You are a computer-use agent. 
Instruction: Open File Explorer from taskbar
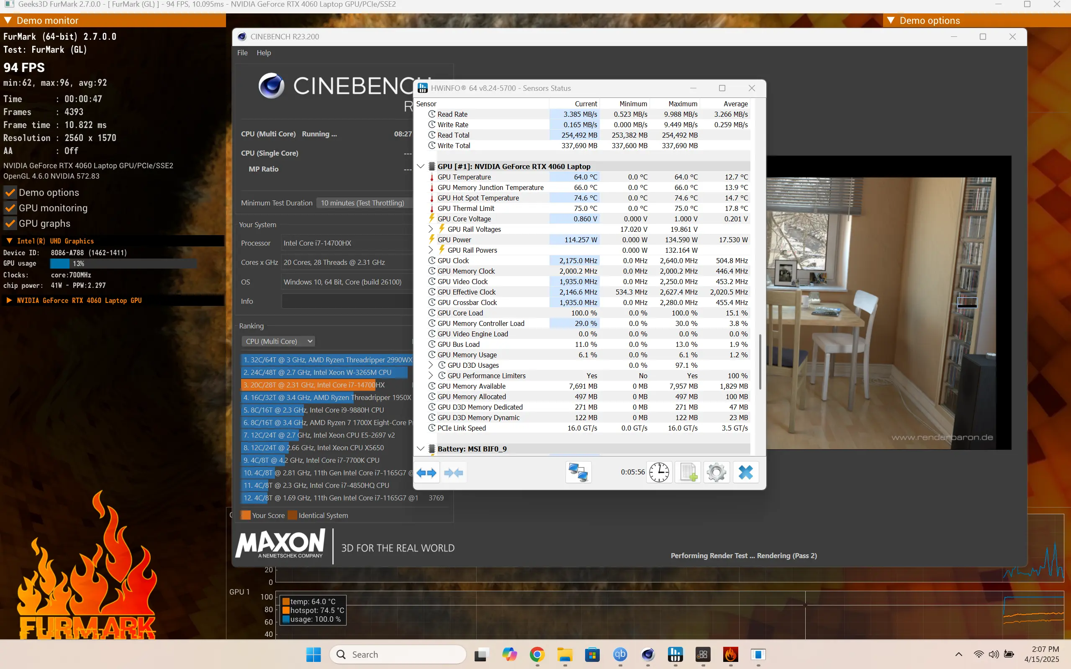(x=565, y=654)
